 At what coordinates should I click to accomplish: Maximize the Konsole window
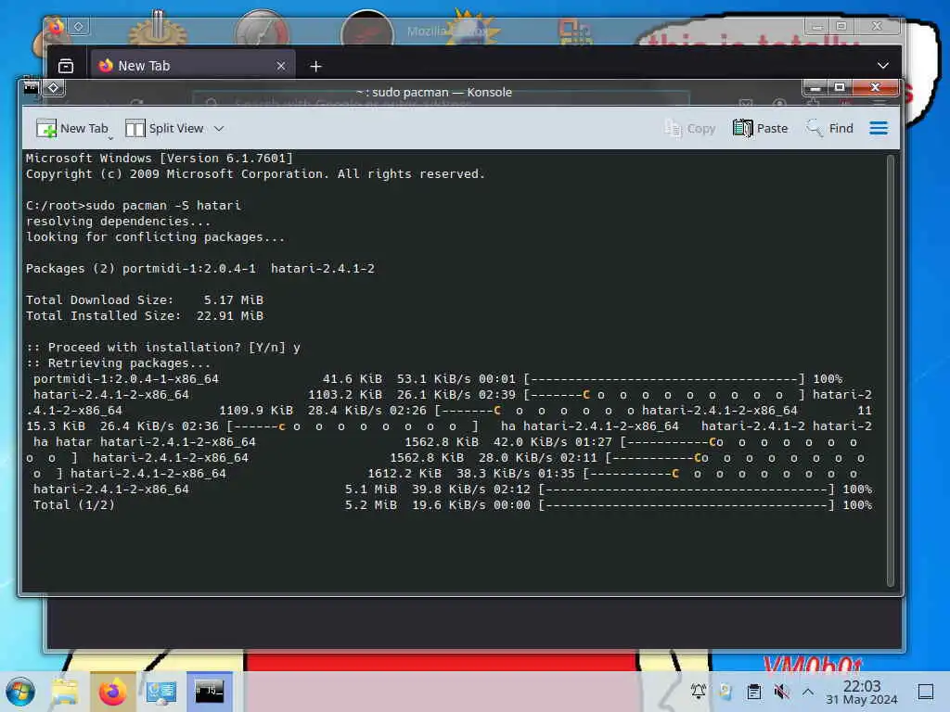pos(839,88)
